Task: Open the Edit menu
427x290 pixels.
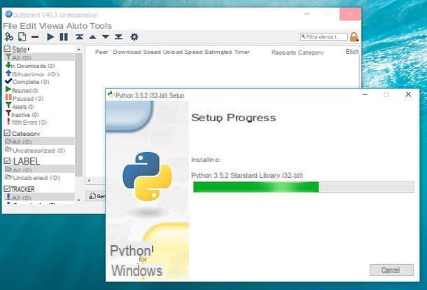Action: 28,26
